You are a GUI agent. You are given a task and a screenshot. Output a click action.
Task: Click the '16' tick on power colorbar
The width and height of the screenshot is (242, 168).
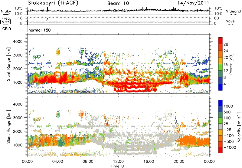coord(226,64)
